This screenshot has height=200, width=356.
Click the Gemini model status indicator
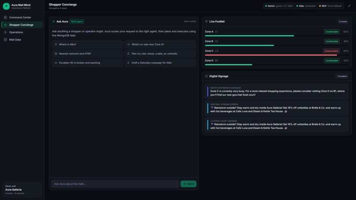click(x=279, y=6)
